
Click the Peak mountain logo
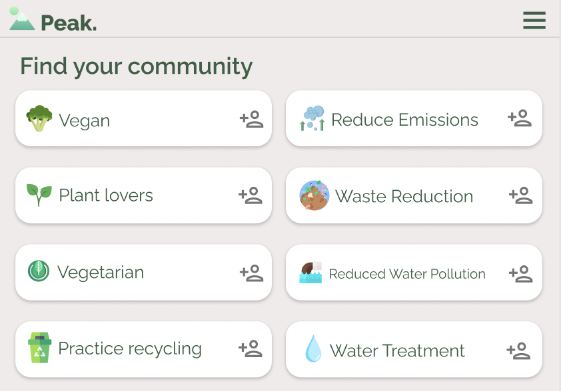[x=21, y=19]
